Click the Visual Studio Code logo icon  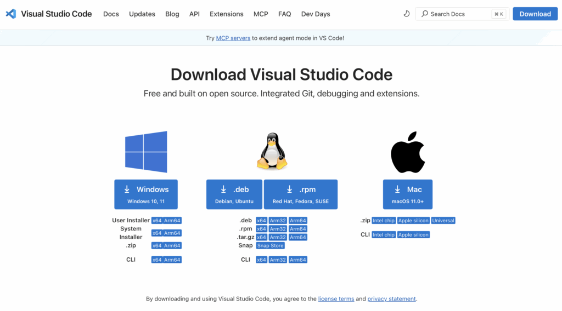pos(11,14)
